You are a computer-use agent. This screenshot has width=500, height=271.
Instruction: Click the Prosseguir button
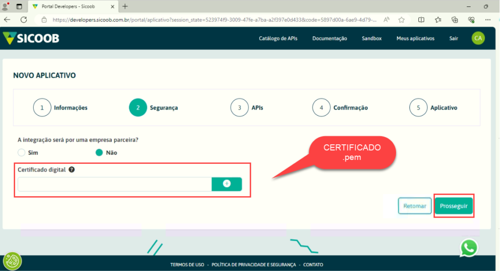(x=454, y=206)
